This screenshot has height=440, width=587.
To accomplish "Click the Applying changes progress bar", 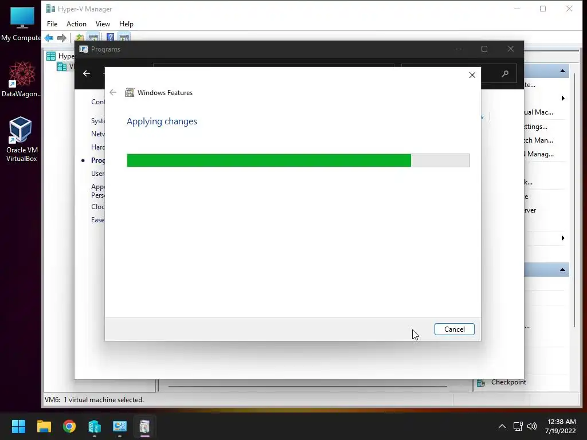I will click(298, 160).
